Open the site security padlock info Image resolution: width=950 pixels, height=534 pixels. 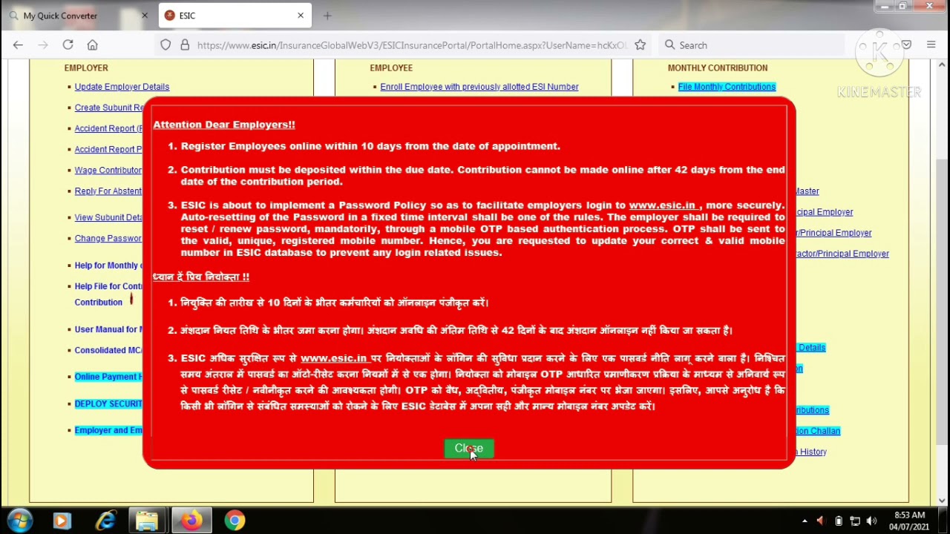(x=185, y=45)
